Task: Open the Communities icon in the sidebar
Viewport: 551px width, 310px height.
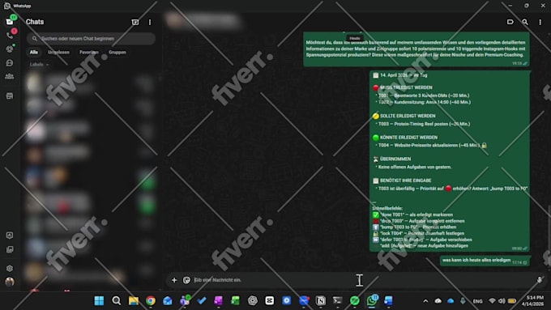Action: [10, 76]
